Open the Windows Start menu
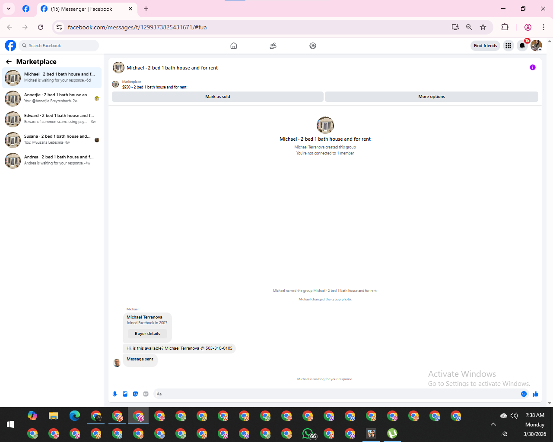Image resolution: width=553 pixels, height=442 pixels. point(10,424)
